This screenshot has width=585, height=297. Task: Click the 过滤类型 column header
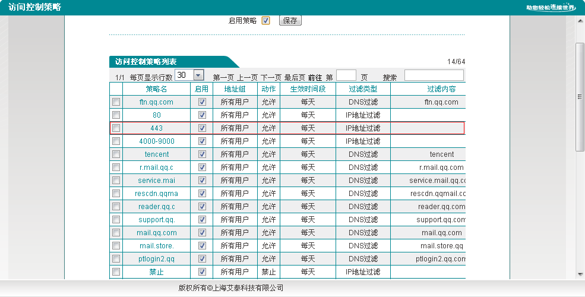pos(363,89)
